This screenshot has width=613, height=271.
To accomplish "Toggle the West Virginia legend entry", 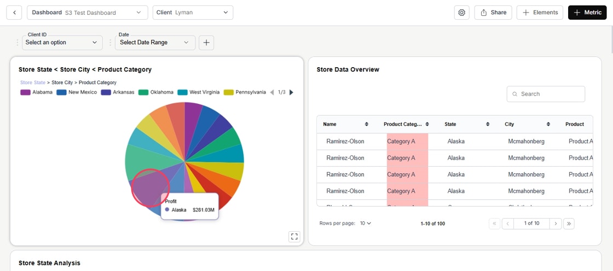I will point(199,92).
